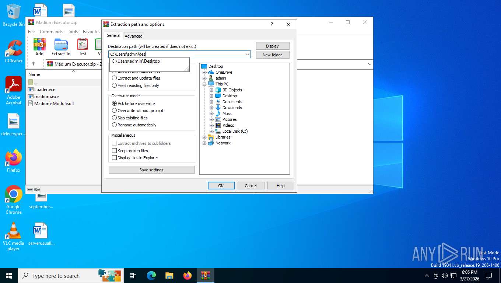Image resolution: width=501 pixels, height=283 pixels.
Task: Click Firefox icon on the taskbar
Action: pos(188,276)
